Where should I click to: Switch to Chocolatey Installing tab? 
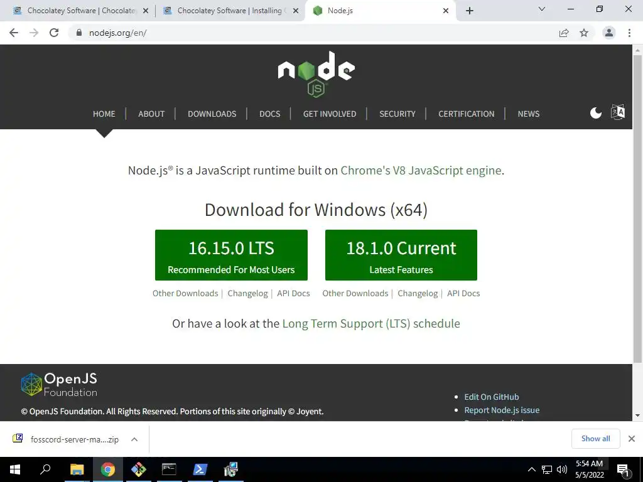230,11
